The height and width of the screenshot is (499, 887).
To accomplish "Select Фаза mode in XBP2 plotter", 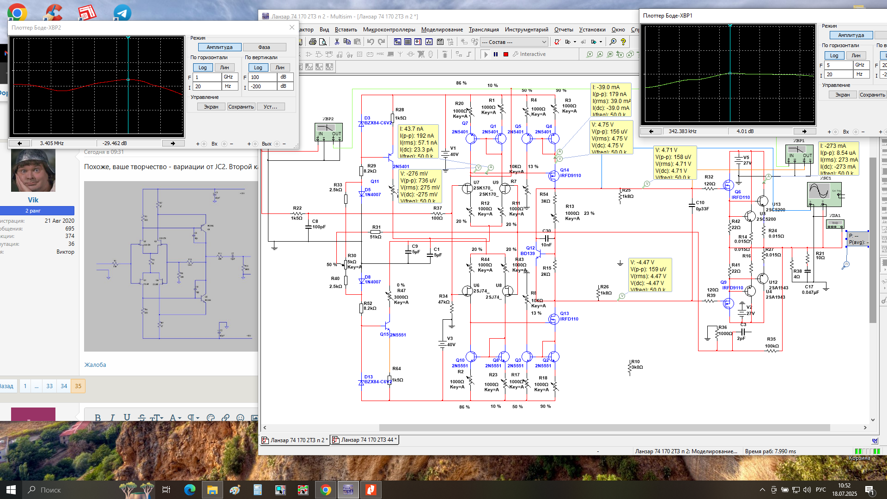I will [264, 47].
